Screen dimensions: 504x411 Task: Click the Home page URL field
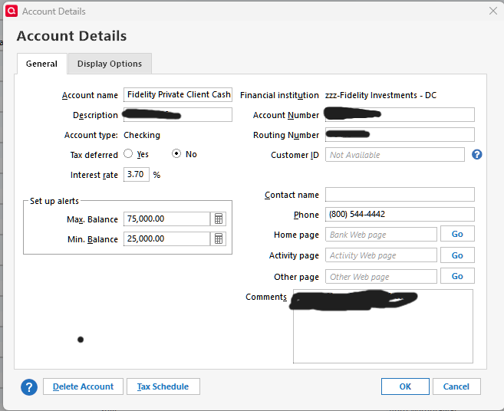click(381, 235)
